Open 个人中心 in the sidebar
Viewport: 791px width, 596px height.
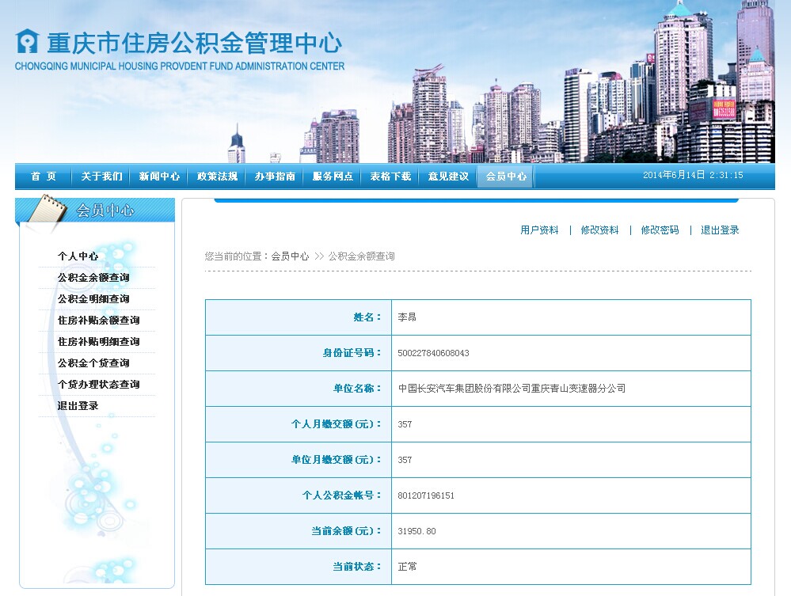(x=78, y=256)
